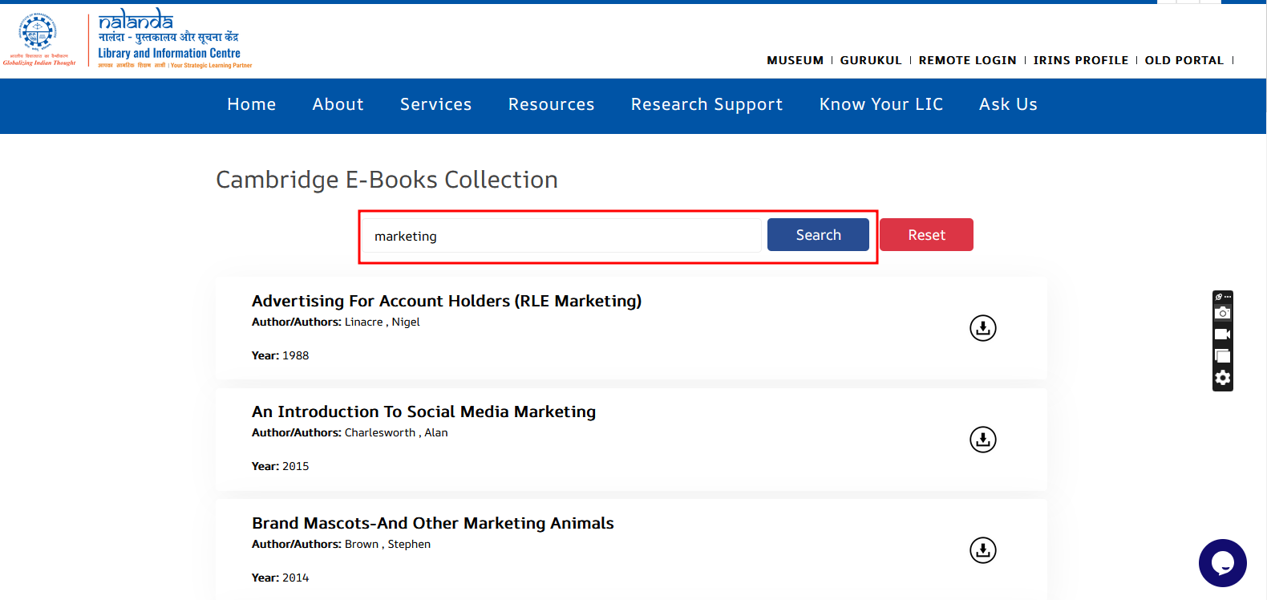Visit the IRINS PROFILE link
Image resolution: width=1267 pixels, height=600 pixels.
click(x=1080, y=60)
